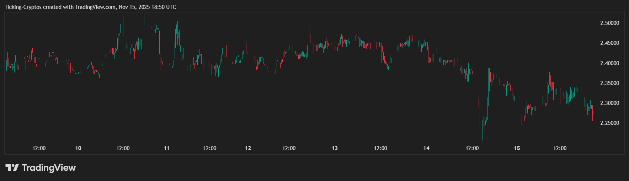
Task: Select the 2.50000 price axis label
Action: click(x=609, y=23)
